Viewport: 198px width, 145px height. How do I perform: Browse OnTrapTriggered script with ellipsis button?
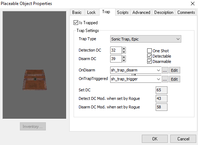(x=165, y=79)
